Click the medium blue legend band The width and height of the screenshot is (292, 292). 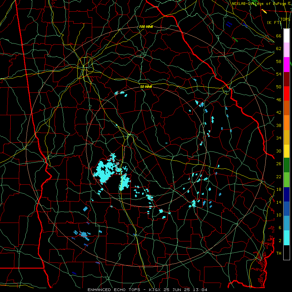click(286, 209)
